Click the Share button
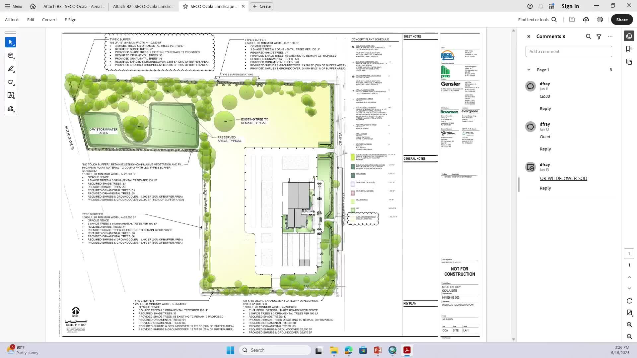Image resolution: width=637 pixels, height=358 pixels. coord(622,20)
